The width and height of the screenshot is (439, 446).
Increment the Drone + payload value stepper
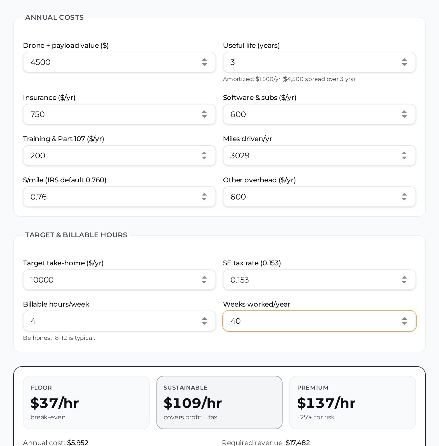click(204, 60)
